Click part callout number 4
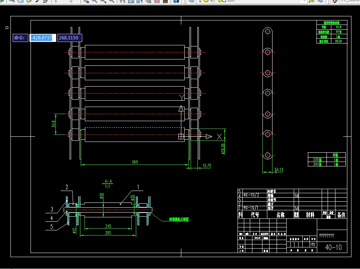 point(52,218)
